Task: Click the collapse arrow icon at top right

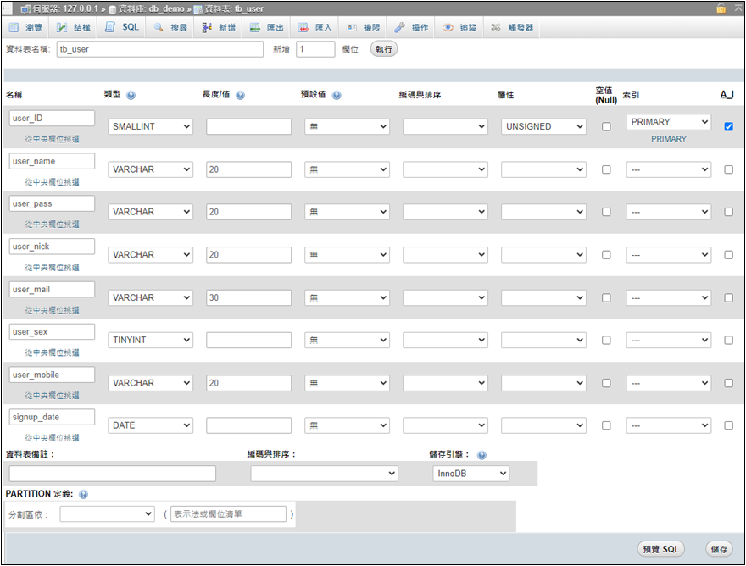Action: [738, 8]
